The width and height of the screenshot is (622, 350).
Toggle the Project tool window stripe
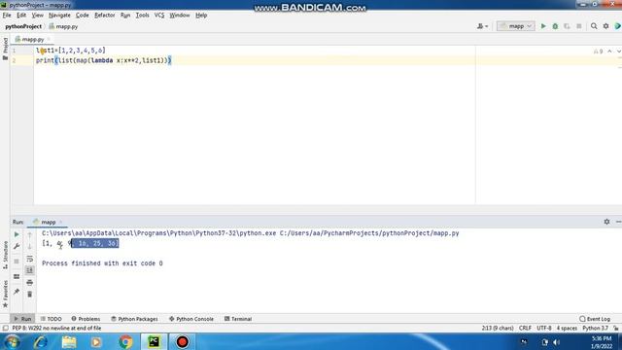[x=5, y=49]
